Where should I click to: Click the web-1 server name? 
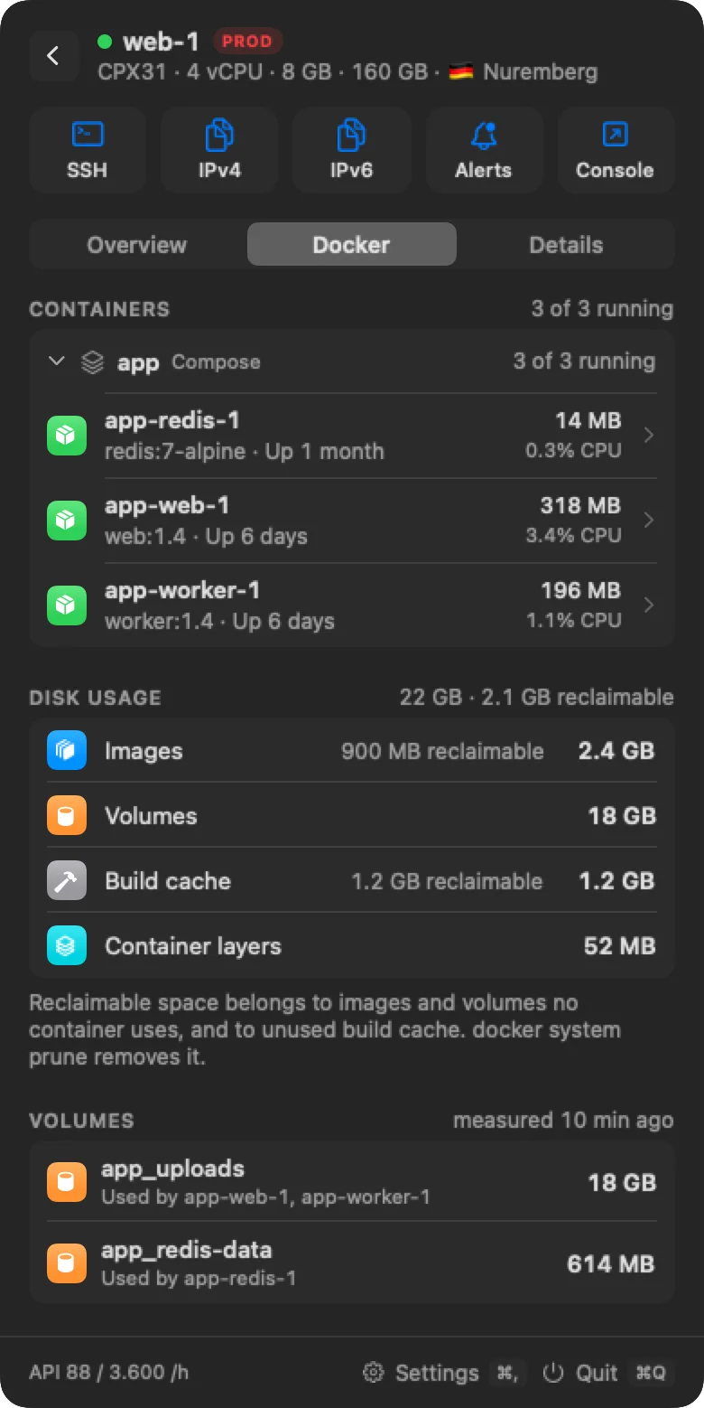[161, 42]
